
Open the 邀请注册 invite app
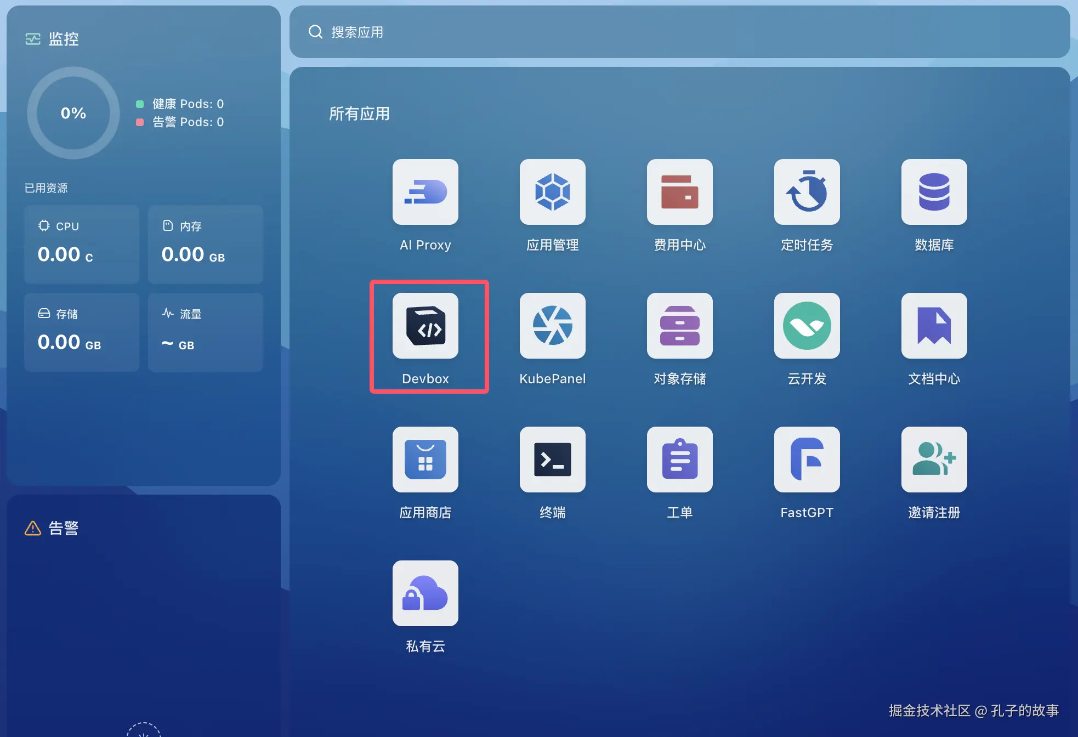(x=934, y=460)
